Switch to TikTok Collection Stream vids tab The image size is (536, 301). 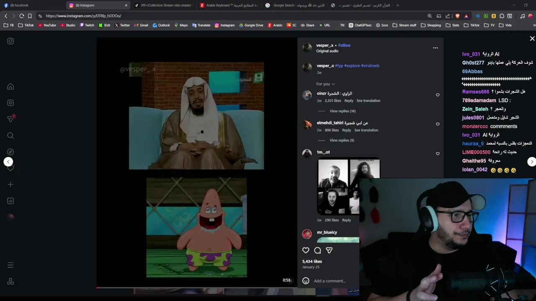pos(163,5)
